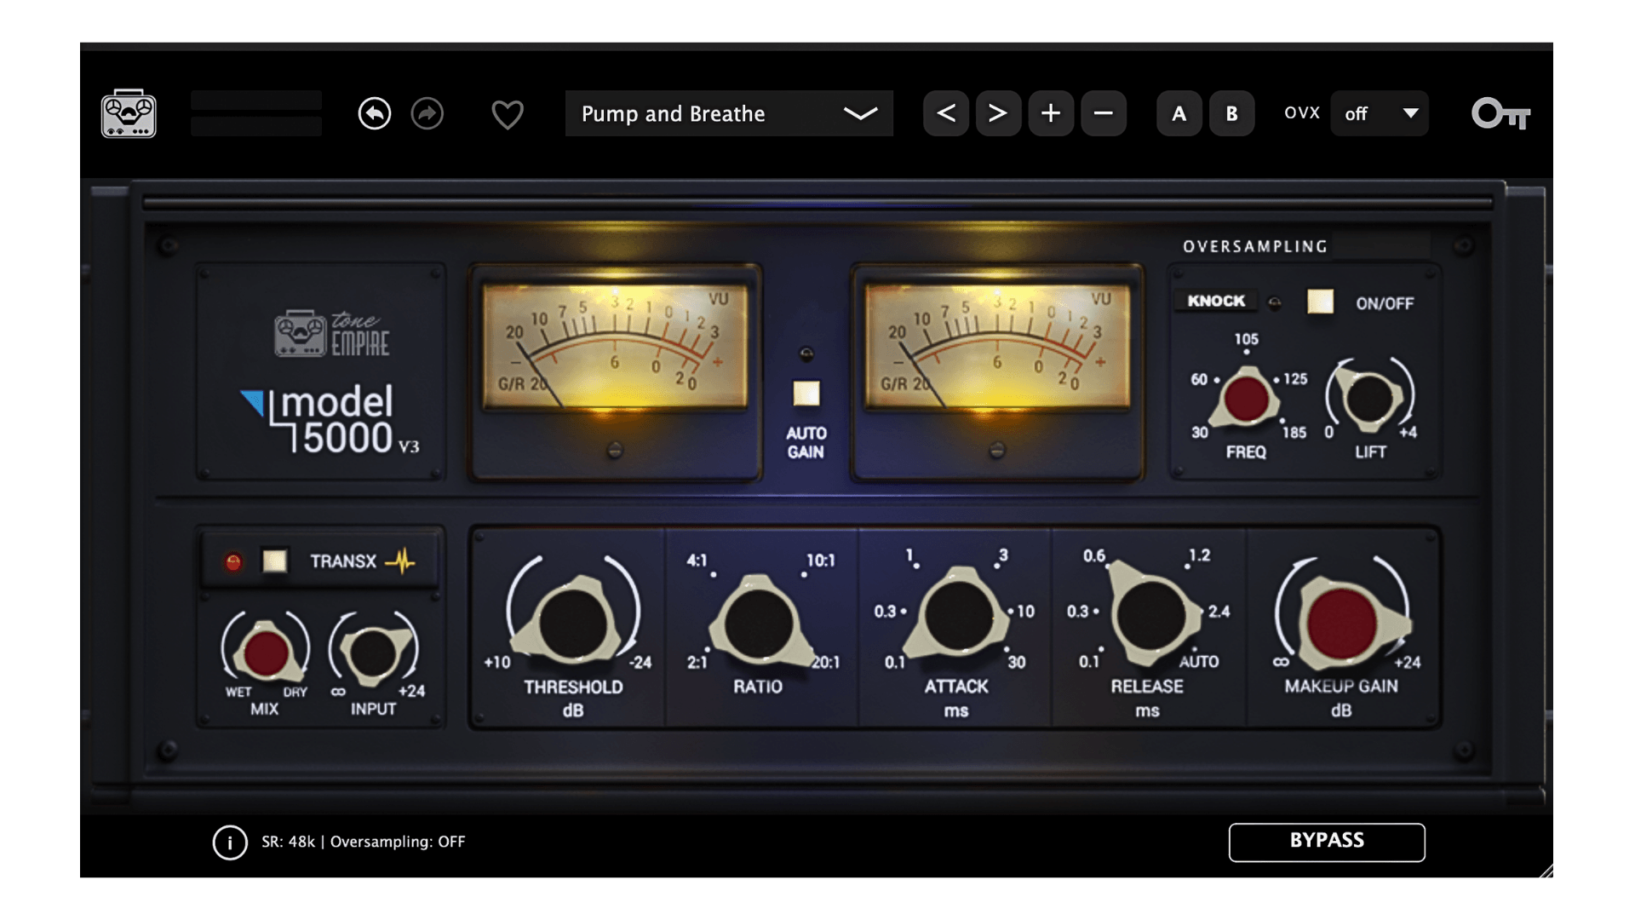The height and width of the screenshot is (920, 1635).
Task: Click the RATIO knob
Action: (x=758, y=623)
